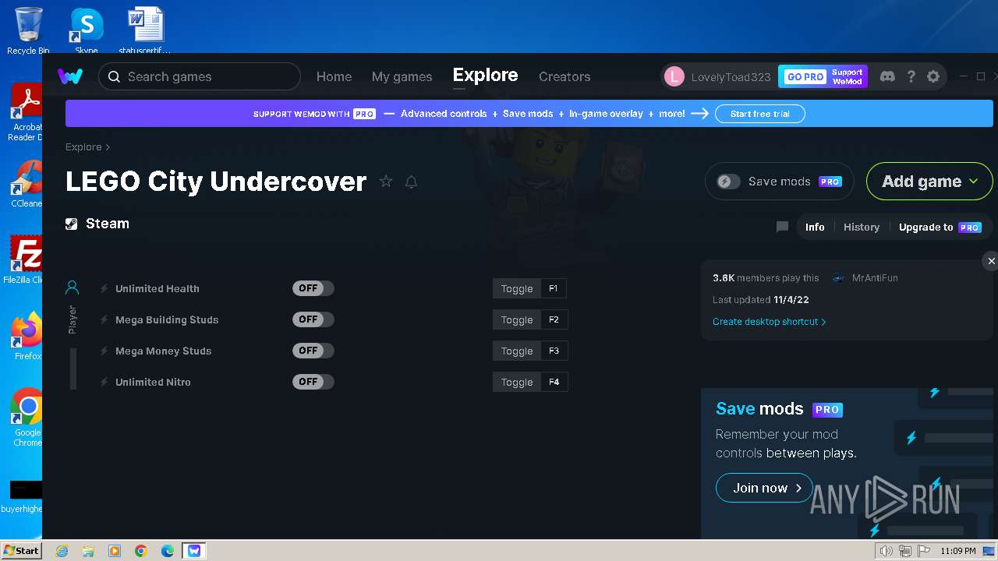This screenshot has height=561, width=998.
Task: Click Upgrade to PRO tab
Action: (940, 227)
